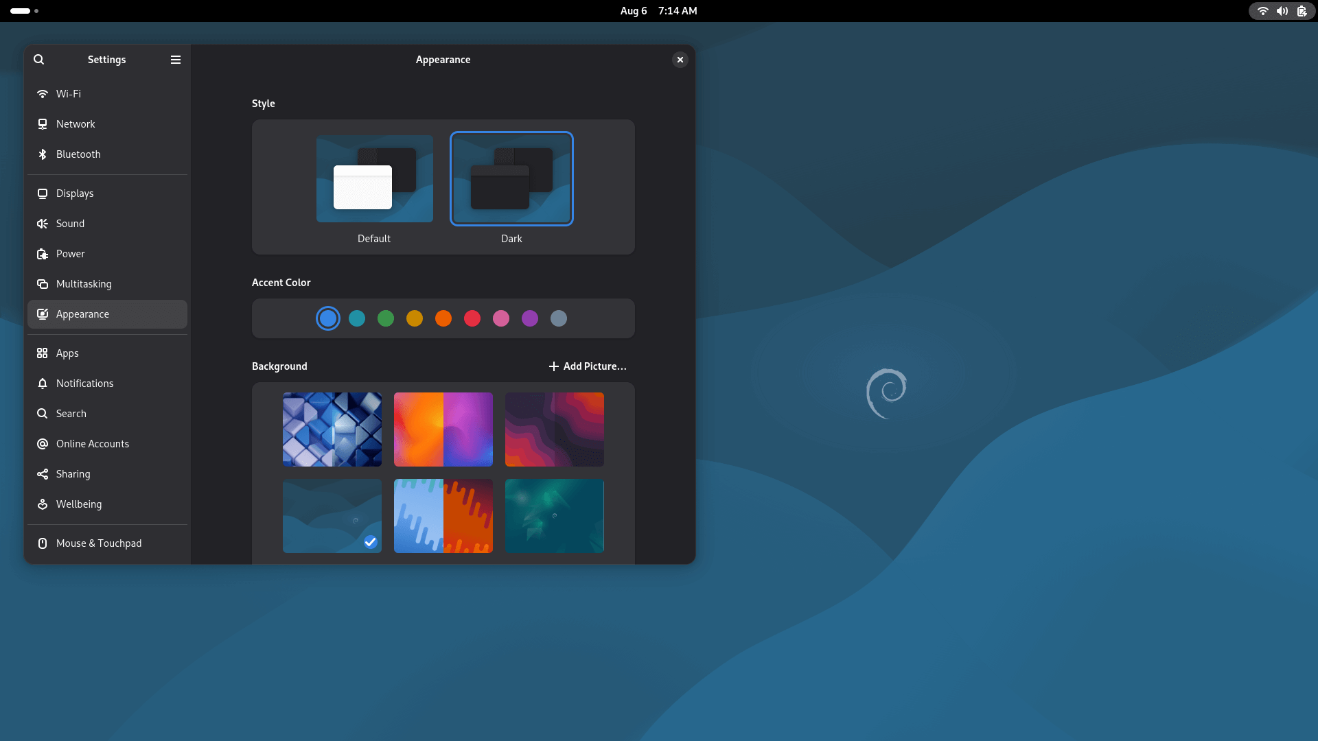Click the Wi-Fi icon in the system tray
Screen dimensions: 1318x741
[1263, 11]
